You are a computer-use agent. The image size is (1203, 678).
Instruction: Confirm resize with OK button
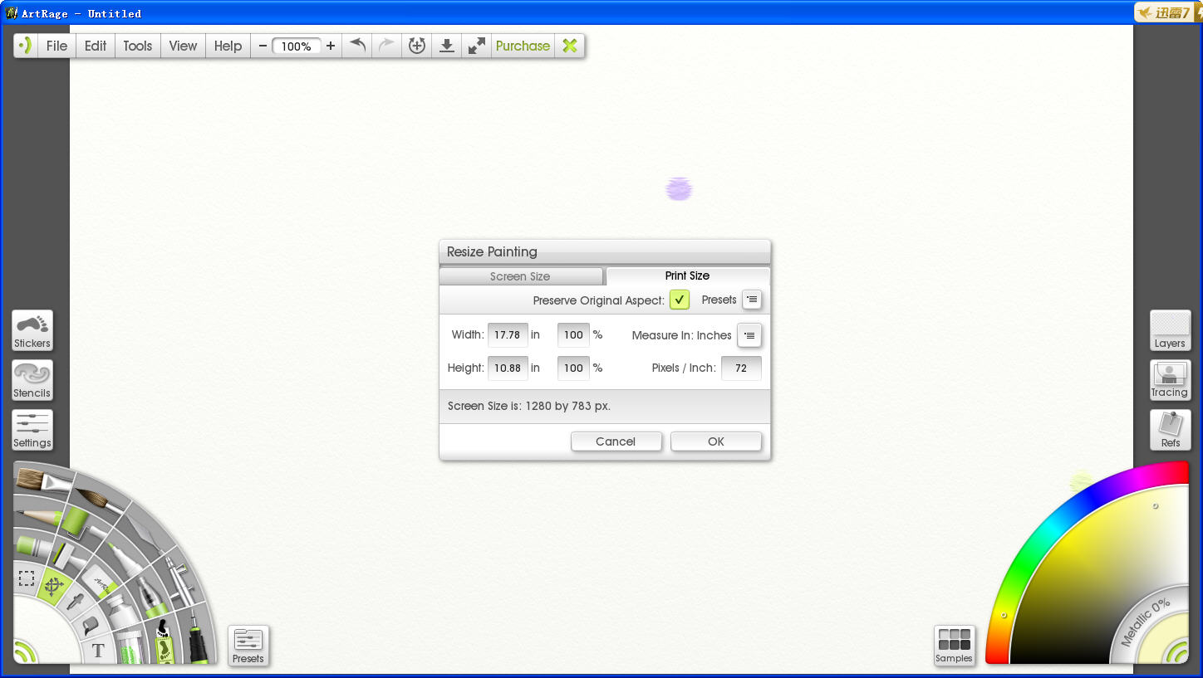(x=716, y=441)
